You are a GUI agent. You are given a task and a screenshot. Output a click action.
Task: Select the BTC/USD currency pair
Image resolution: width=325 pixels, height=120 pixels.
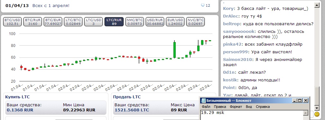tap(13, 22)
